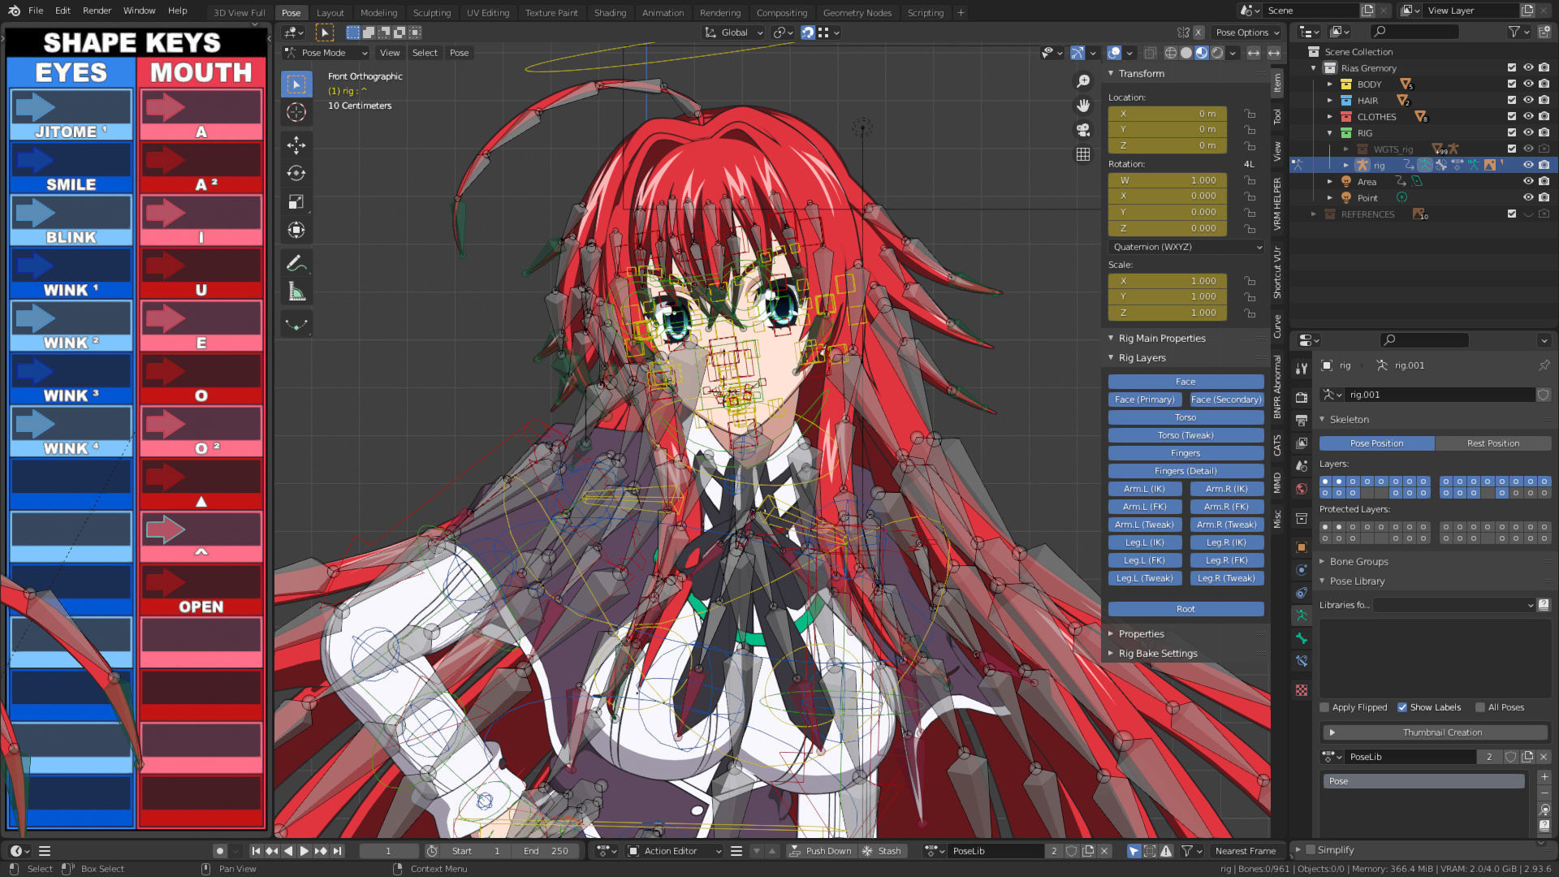Screen dimensions: 1559x877
Task: Toggle show gizmo button
Action: click(x=1077, y=53)
